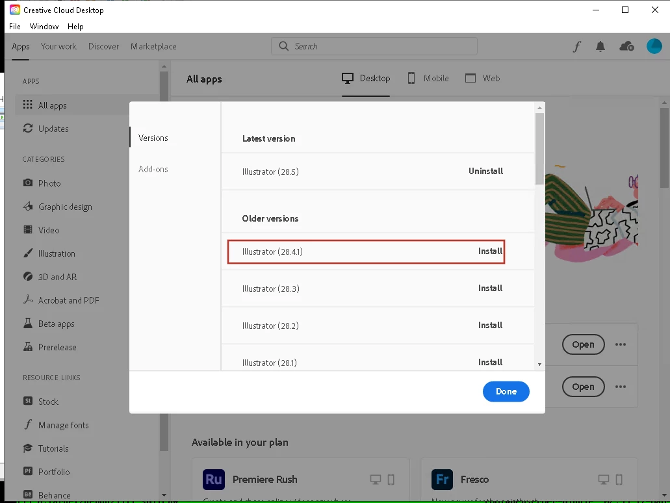Open more options for the second Open app
Screen dimensions: 670x503
coord(621,387)
